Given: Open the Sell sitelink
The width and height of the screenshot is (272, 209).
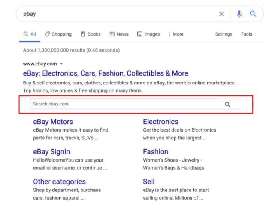Looking at the screenshot, I should [x=149, y=182].
